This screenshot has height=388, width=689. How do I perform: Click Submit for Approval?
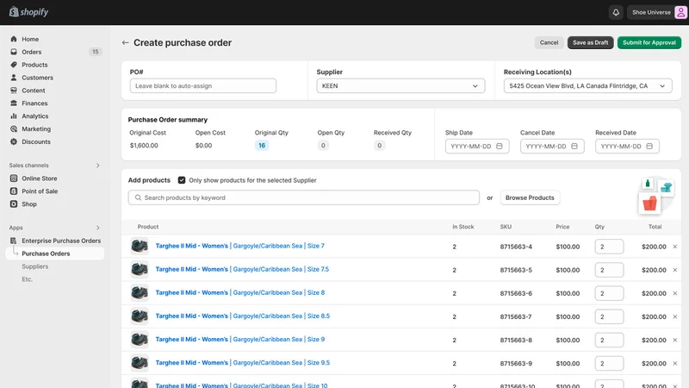649,42
